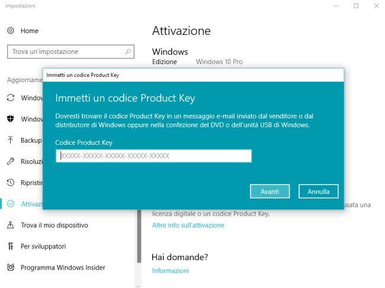Click the search magnifier icon

pyautogui.click(x=128, y=52)
